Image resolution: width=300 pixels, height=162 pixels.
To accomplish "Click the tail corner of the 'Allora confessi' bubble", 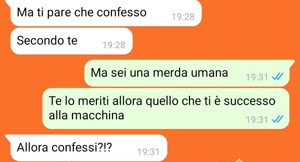I will click(x=8, y=137).
